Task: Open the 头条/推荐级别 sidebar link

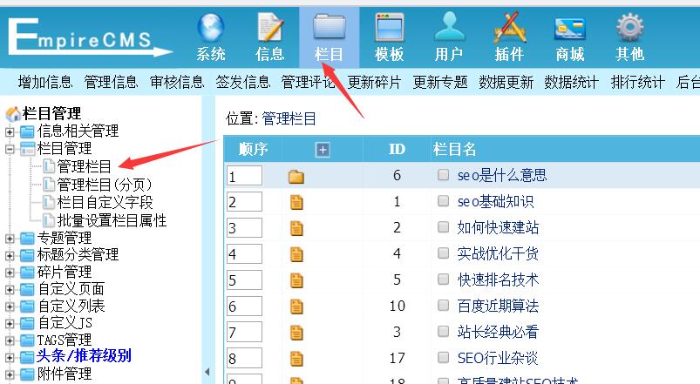Action: (84, 356)
